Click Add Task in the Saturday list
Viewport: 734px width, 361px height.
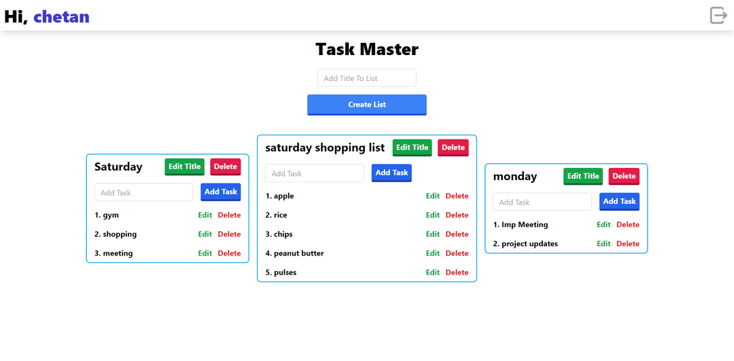(221, 192)
